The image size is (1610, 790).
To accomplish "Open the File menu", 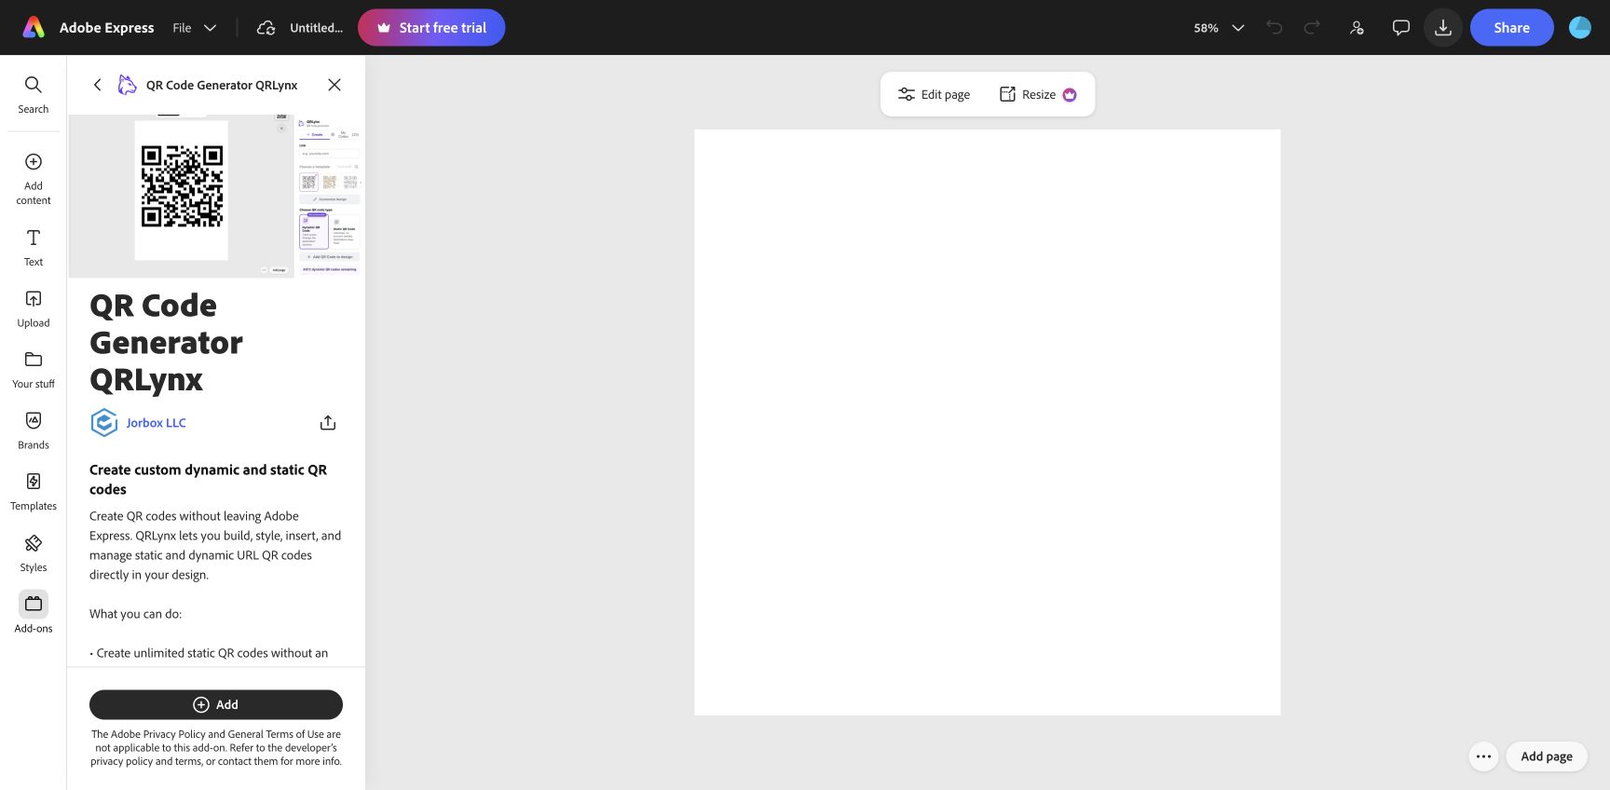I will (182, 28).
